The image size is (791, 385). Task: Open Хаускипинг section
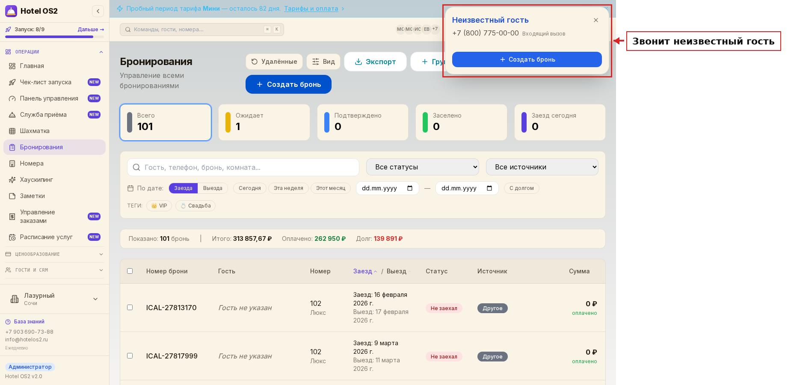click(54, 180)
